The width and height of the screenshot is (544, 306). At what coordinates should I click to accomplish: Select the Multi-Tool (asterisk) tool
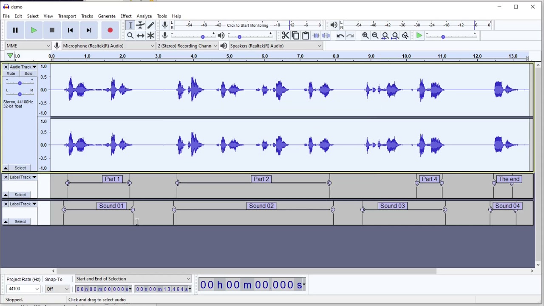(x=151, y=36)
